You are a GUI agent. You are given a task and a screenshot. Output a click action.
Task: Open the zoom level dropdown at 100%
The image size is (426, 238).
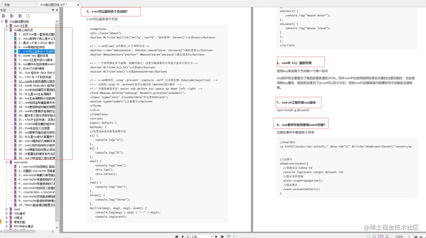point(409,236)
